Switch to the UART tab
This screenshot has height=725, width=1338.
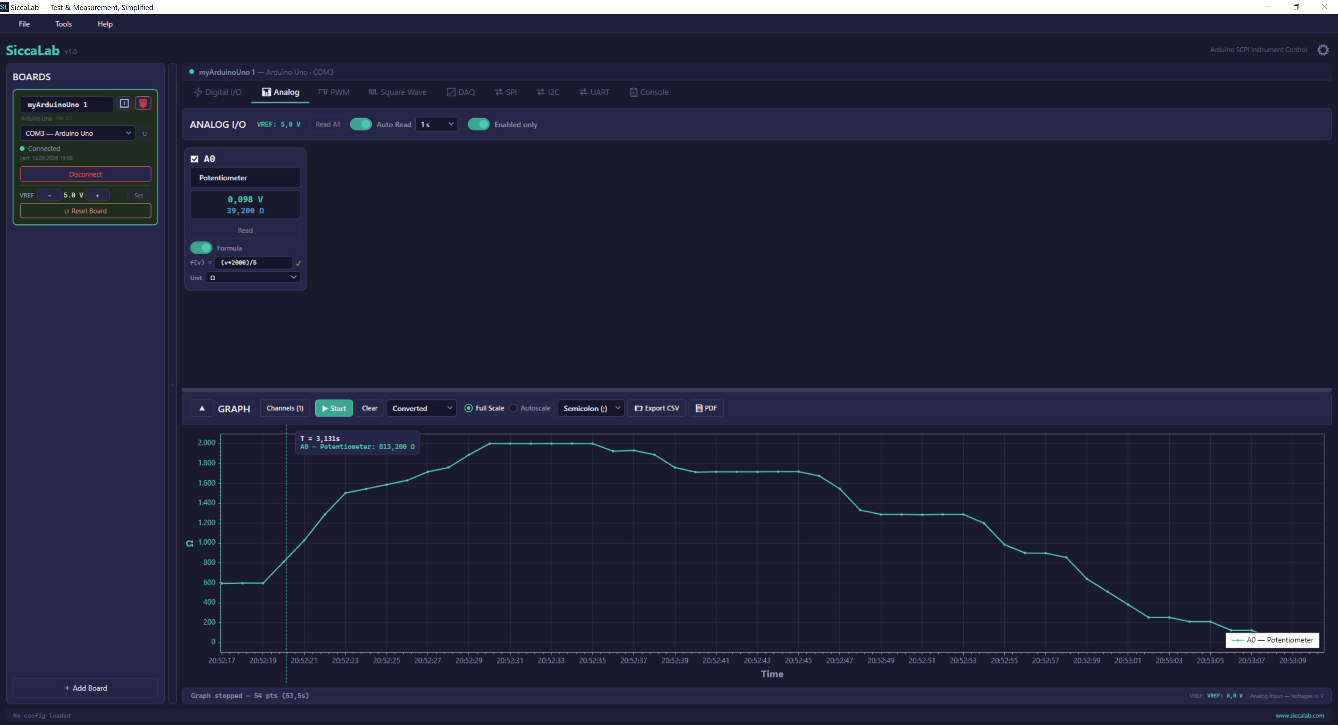(x=595, y=92)
